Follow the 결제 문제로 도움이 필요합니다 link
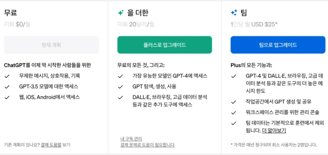Viewport: 328px width, 155px height. point(147,145)
